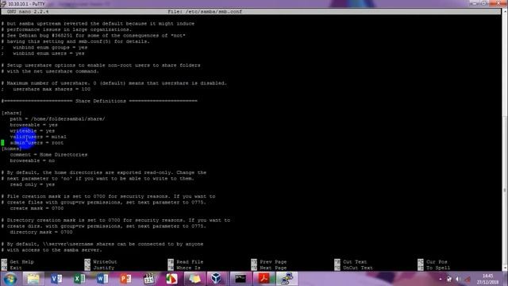Click the Get Help shortcut
Image resolution: width=508 pixels, height=286 pixels.
pos(21,261)
